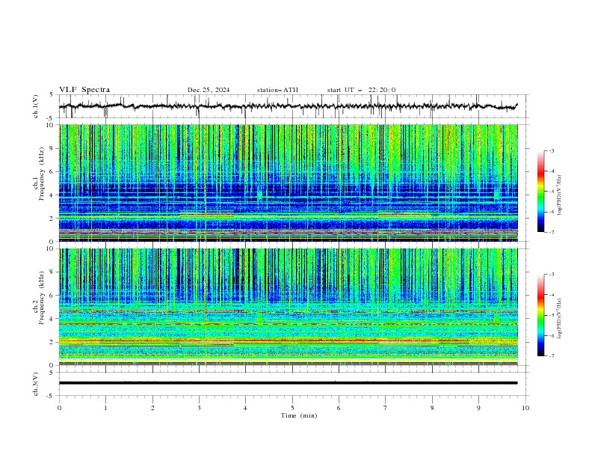Click the ch.1 spectrogram plot

tap(289, 183)
